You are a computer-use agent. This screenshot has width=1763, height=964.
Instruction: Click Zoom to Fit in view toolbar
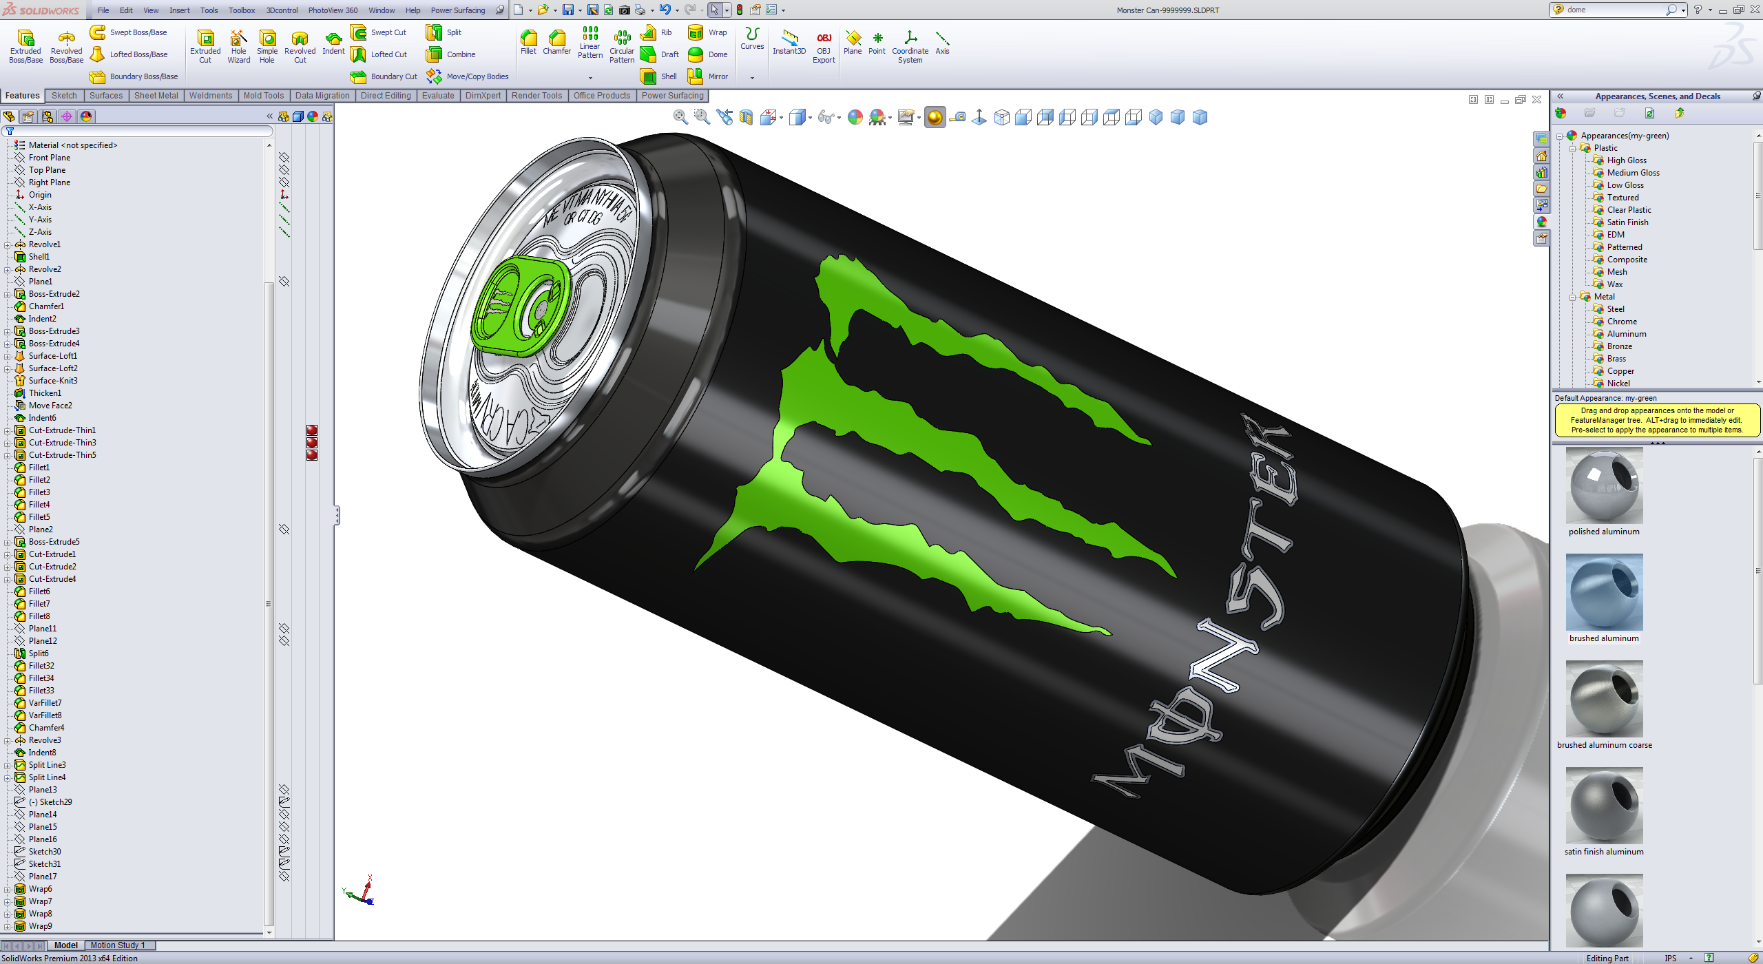click(680, 117)
